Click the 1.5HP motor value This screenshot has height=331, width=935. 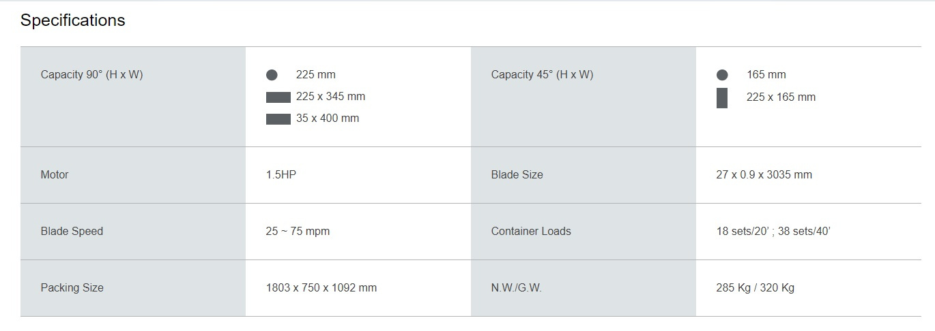(281, 175)
